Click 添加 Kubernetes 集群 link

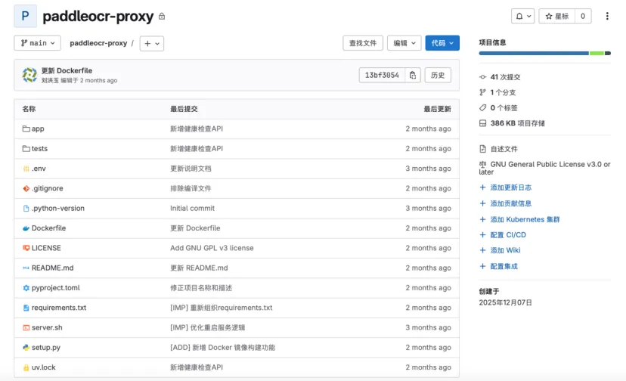pos(525,219)
